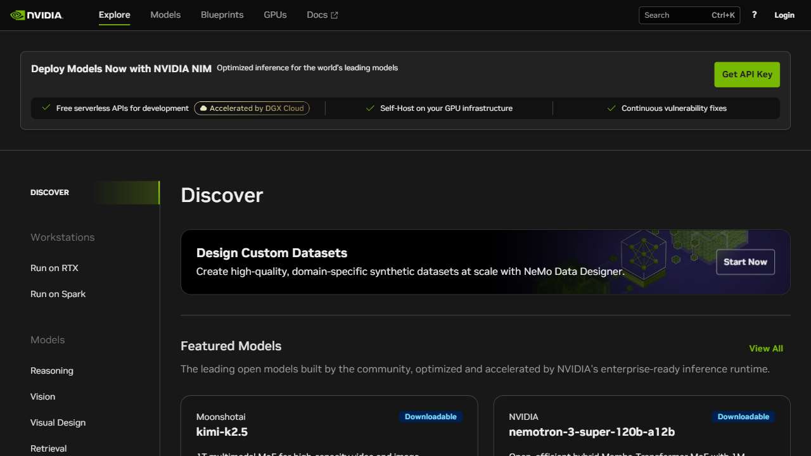
Task: Select Run on Spark in the sidebar
Action: click(58, 294)
